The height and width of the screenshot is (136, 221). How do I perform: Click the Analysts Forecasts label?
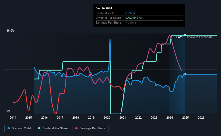coord(199,37)
